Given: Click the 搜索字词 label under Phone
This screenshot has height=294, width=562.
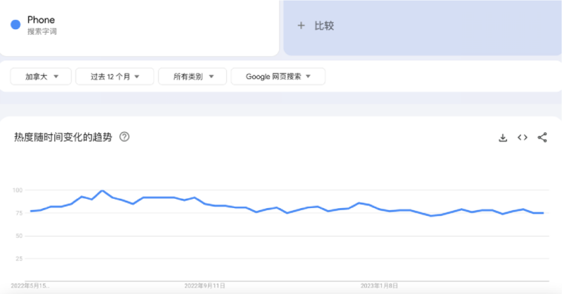Looking at the screenshot, I should (x=42, y=31).
